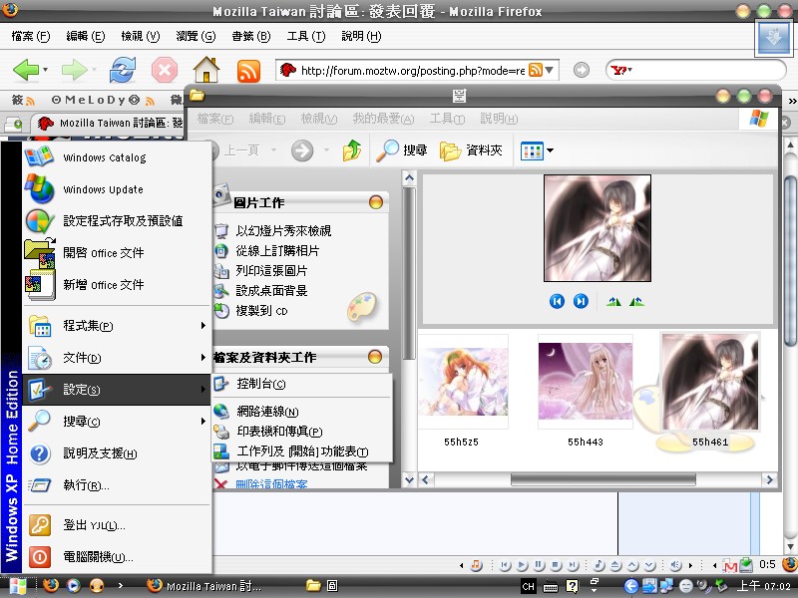The height and width of the screenshot is (598, 798).
Task: Click Firefox's Reload button
Action: tap(122, 70)
